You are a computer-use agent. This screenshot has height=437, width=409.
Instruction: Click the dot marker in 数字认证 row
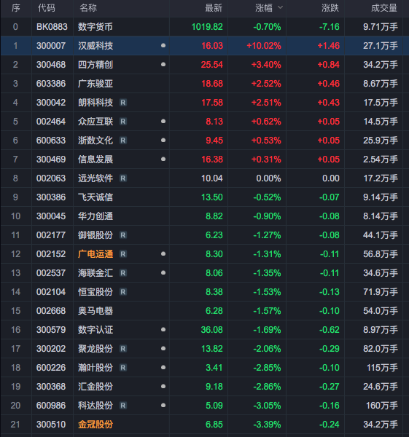tap(163, 330)
